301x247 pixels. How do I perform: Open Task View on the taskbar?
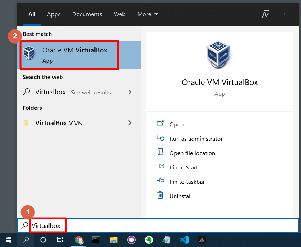point(60,240)
